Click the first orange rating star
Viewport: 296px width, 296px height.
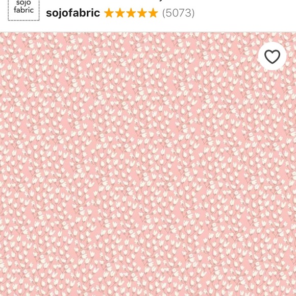(x=109, y=13)
